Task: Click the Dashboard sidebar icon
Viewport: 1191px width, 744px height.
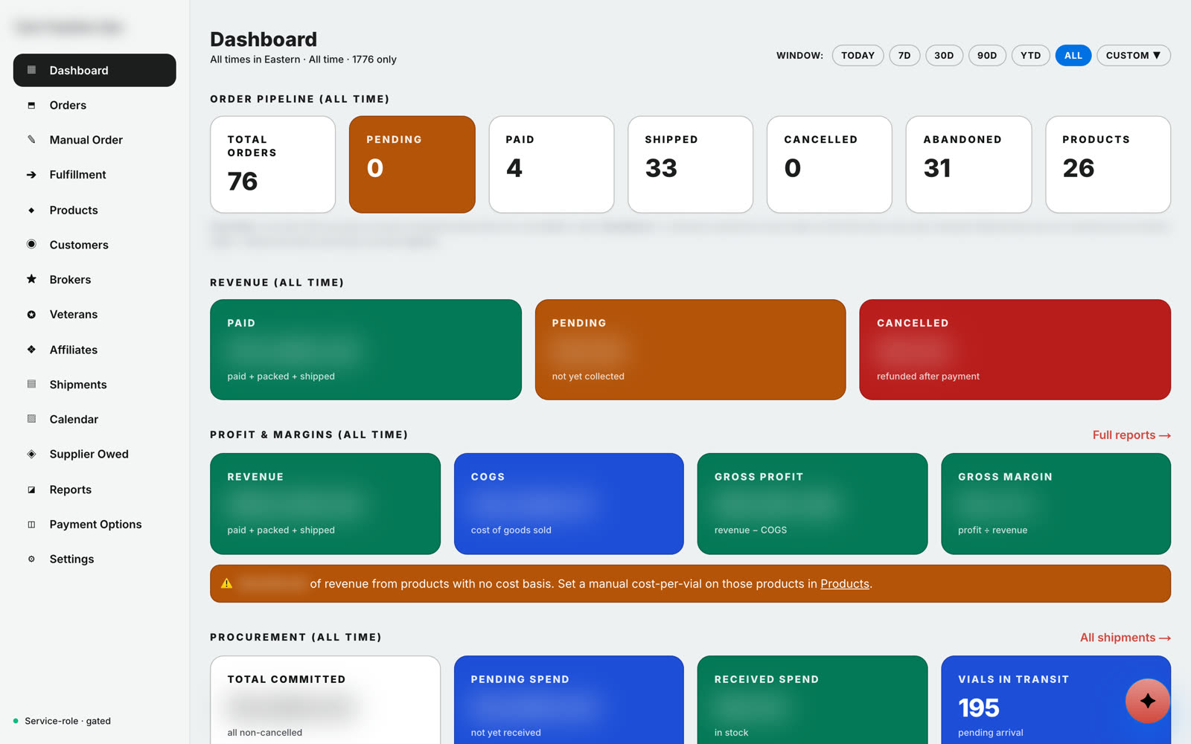Action: tap(31, 70)
